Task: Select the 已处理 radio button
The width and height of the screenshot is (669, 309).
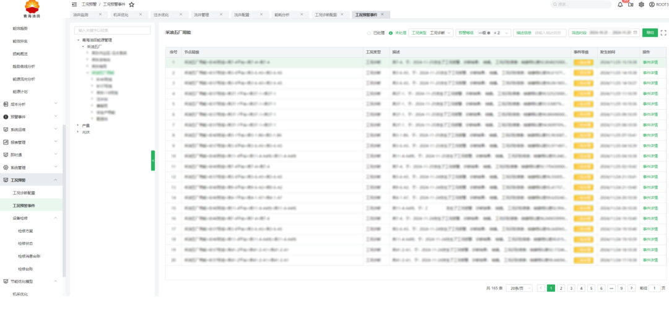Action: pyautogui.click(x=369, y=33)
